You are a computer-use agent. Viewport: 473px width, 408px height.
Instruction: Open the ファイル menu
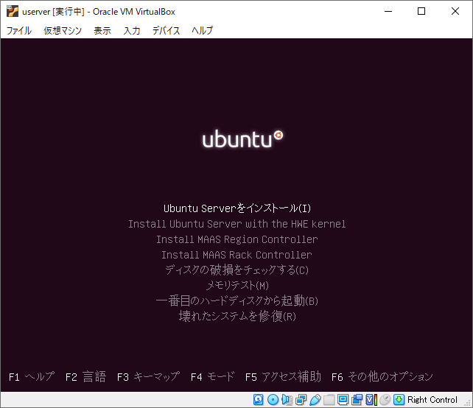19,30
